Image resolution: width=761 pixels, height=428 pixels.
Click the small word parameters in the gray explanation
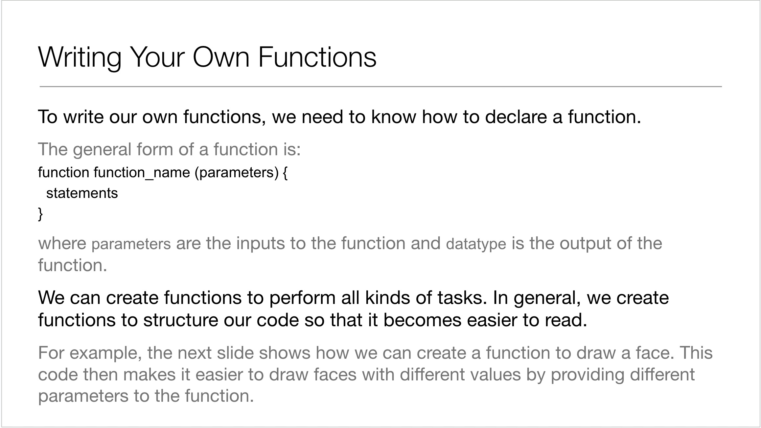[131, 244]
